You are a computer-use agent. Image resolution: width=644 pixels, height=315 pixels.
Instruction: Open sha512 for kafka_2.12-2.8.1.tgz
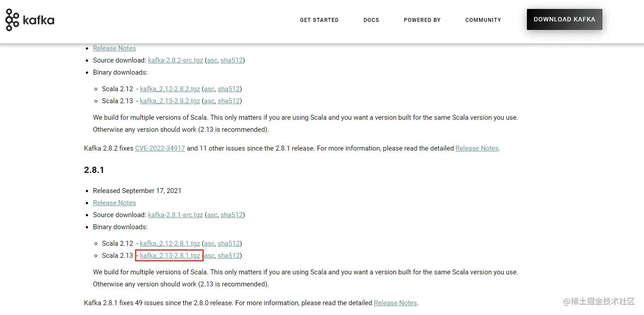click(x=229, y=244)
